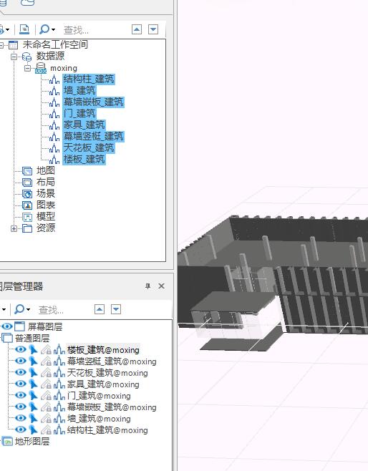Image resolution: width=368 pixels, height=471 pixels.
Task: Click the moxing datasource database icon
Action: (41, 68)
